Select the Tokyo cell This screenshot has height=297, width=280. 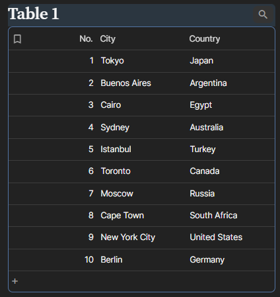(112, 61)
